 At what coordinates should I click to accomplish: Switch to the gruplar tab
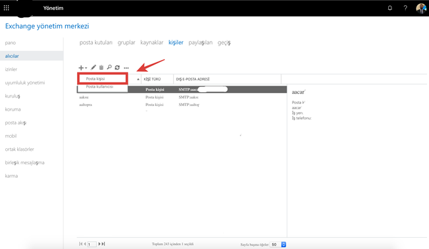127,43
